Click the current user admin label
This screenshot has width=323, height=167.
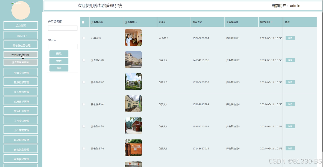286,6
